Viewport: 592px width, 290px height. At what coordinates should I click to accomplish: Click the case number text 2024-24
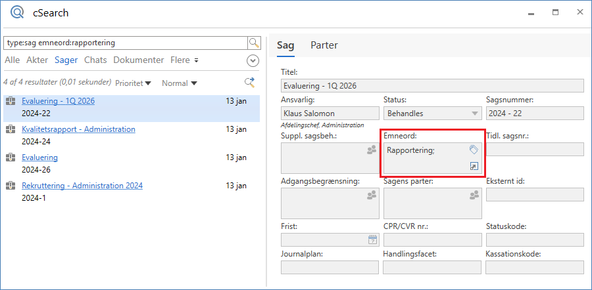pyautogui.click(x=36, y=142)
